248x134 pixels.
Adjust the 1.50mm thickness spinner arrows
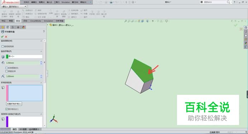[41, 63]
